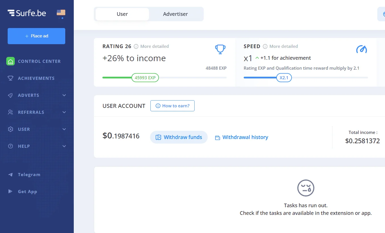This screenshot has height=233, width=385.
Task: Click the Get App play store icon
Action: point(10,191)
